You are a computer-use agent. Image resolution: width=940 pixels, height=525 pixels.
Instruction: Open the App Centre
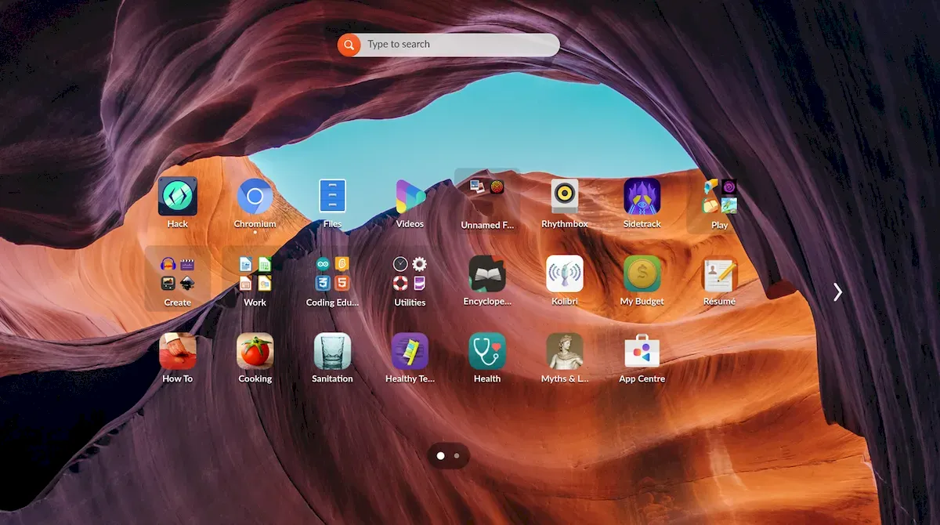pos(642,351)
